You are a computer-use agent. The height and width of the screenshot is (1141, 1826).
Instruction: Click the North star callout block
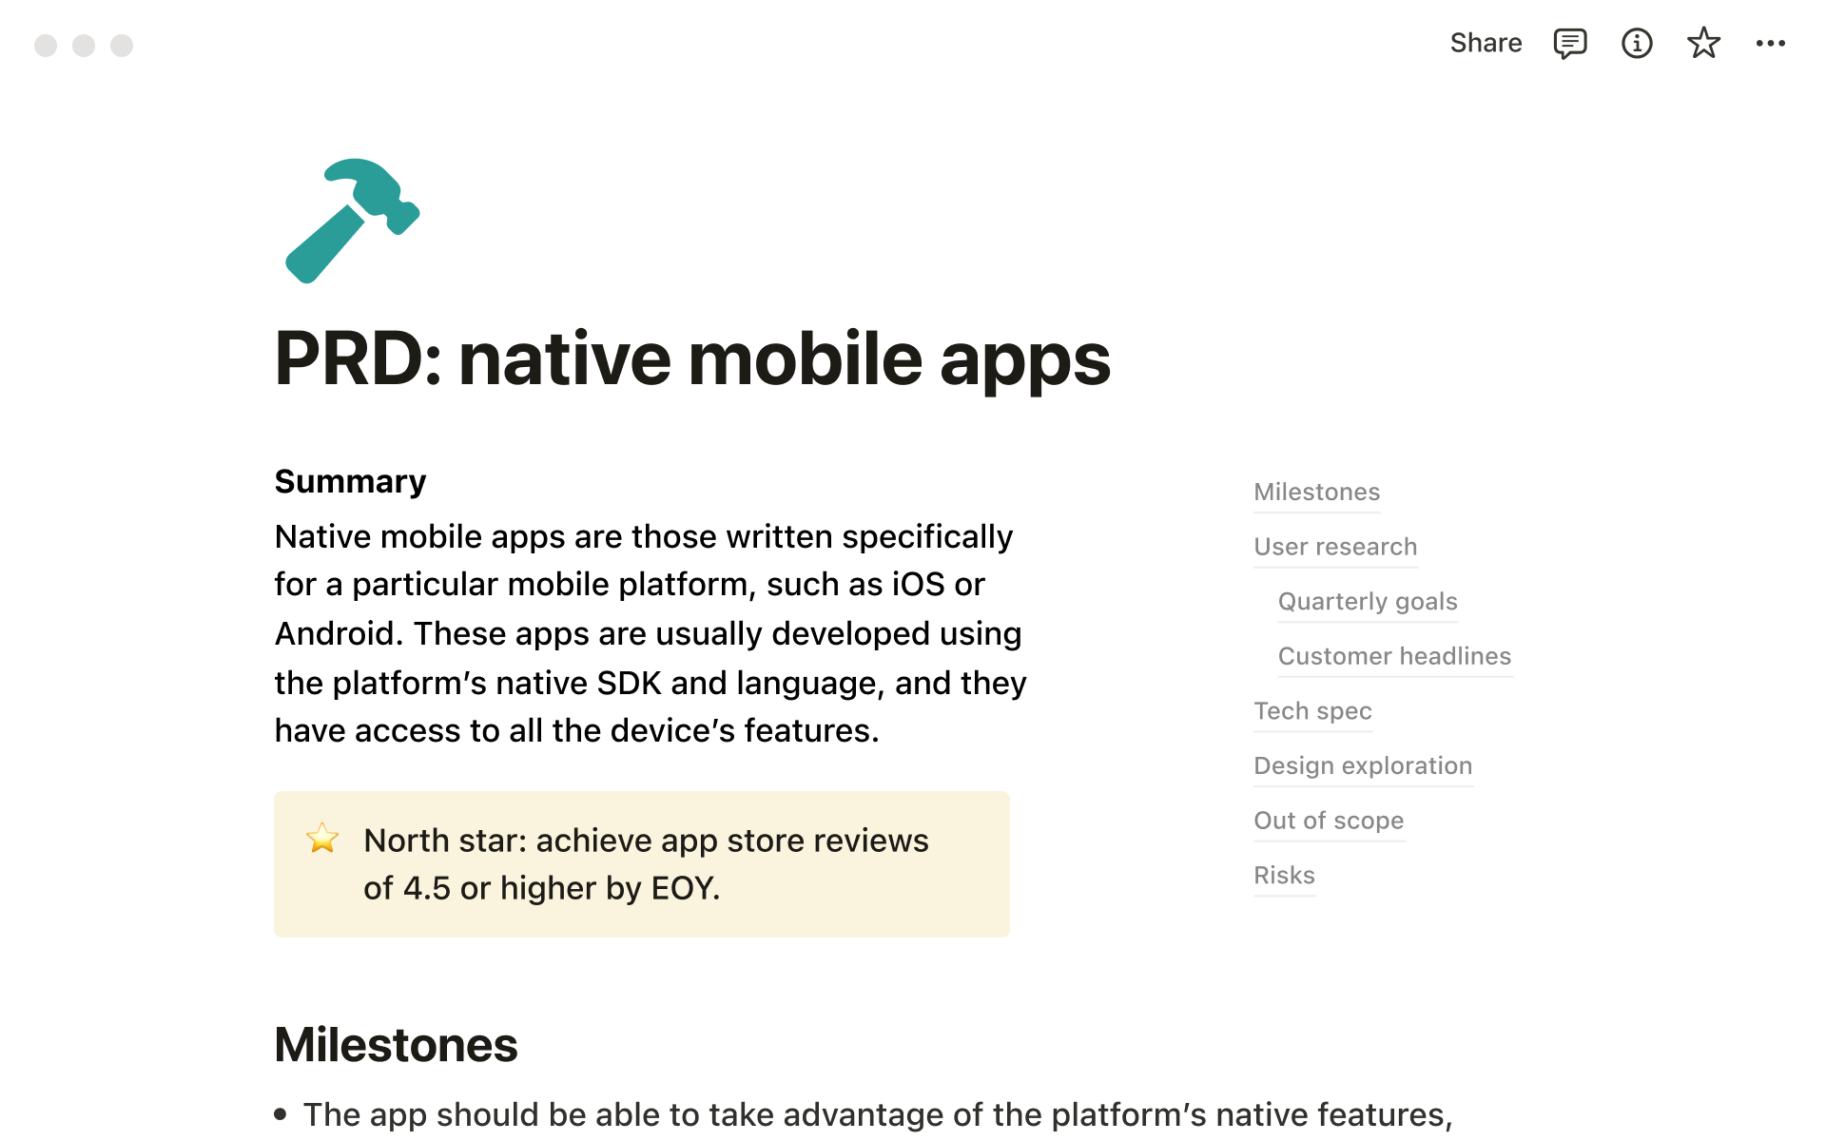point(645,863)
